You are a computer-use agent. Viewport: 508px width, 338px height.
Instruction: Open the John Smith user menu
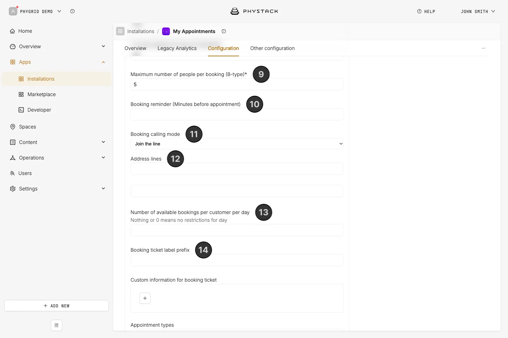[x=478, y=12]
